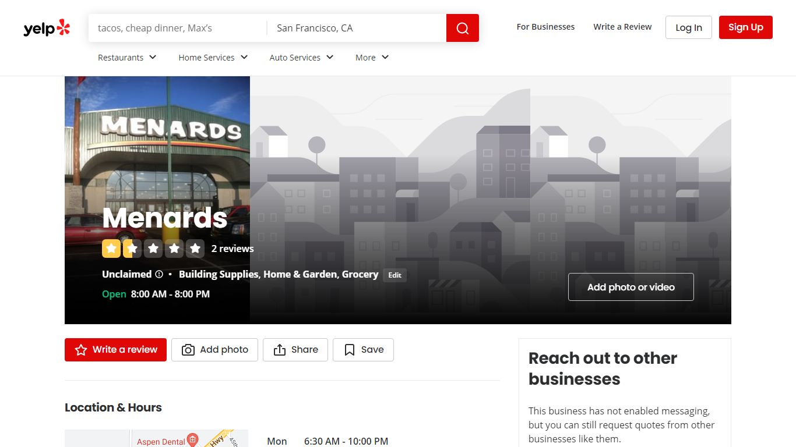Screen dimensions: 796x447
Task: Click the Yelp logo
Action: pyautogui.click(x=47, y=28)
